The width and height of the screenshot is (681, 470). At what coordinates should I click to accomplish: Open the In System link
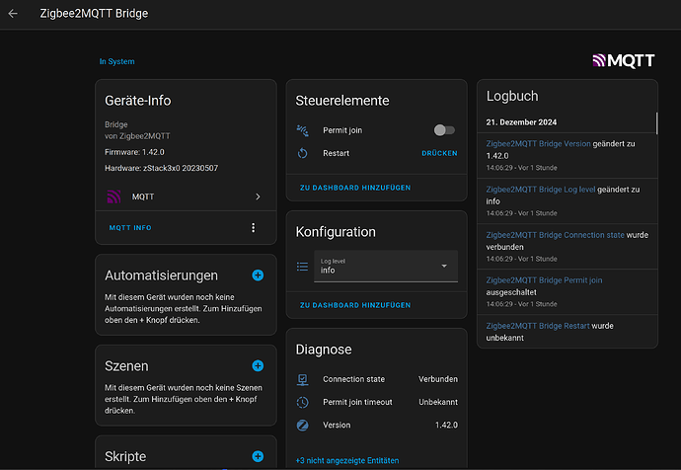116,61
